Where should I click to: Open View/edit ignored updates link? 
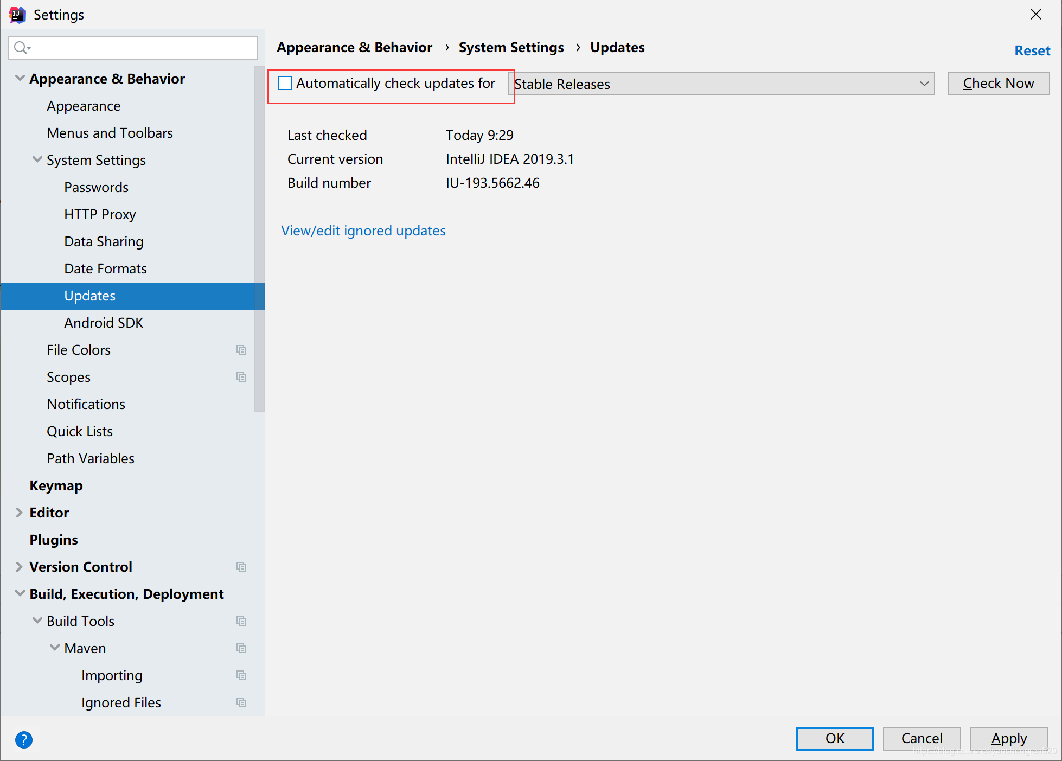pyautogui.click(x=363, y=231)
